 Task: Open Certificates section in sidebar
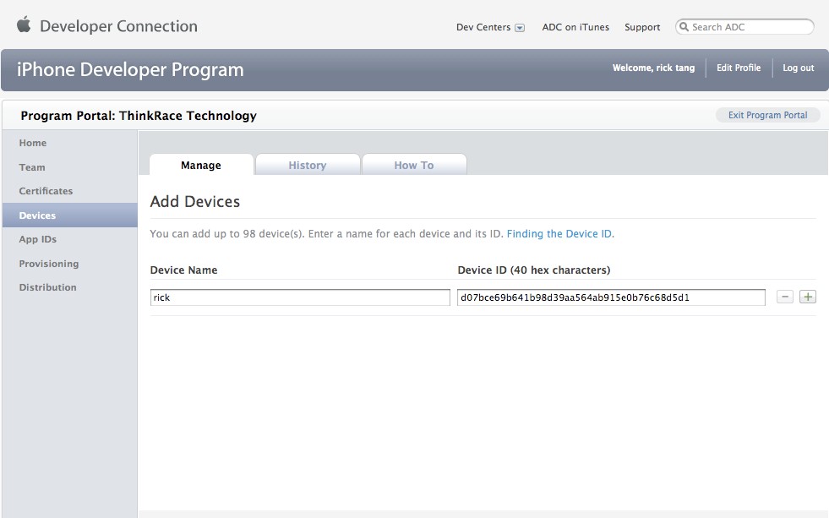[x=46, y=191]
